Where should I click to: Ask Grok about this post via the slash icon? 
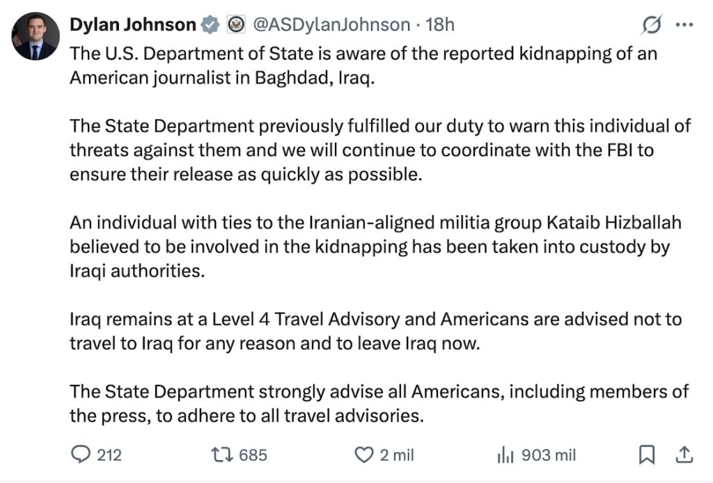click(x=651, y=24)
